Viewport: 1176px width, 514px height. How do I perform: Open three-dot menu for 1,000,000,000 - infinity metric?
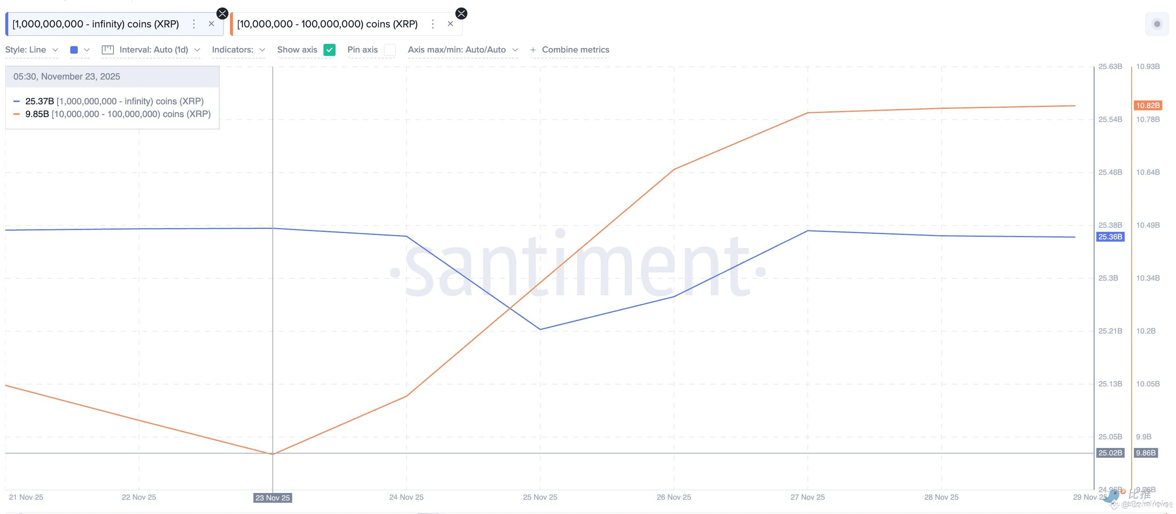click(194, 24)
